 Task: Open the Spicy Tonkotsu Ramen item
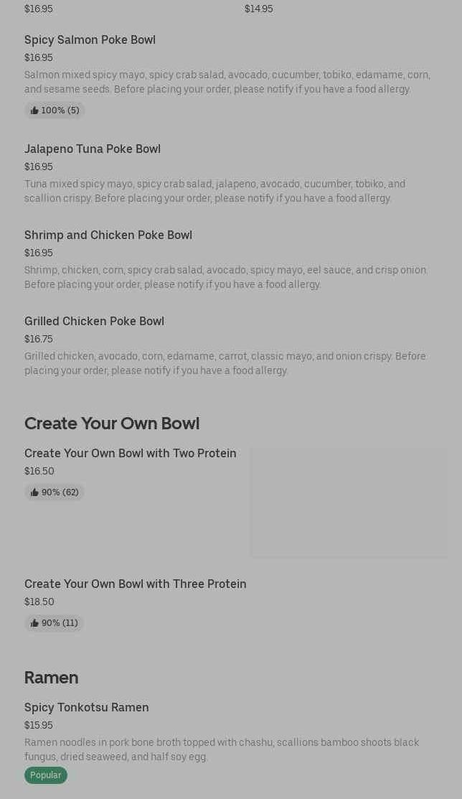(87, 707)
